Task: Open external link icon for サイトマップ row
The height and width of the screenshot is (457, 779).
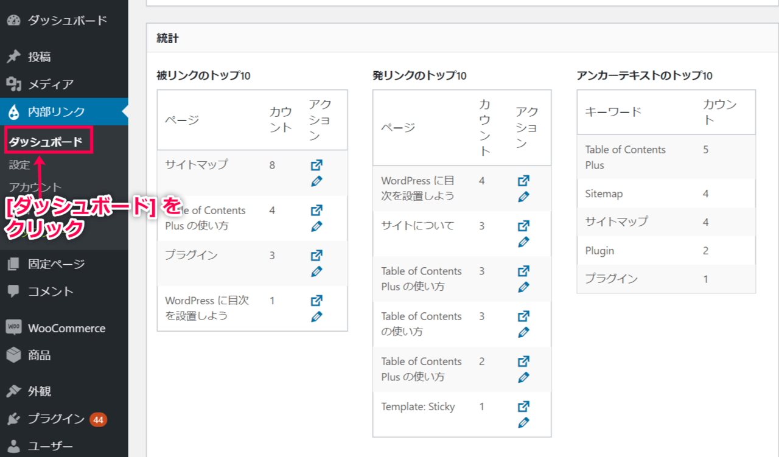Action: [x=316, y=165]
